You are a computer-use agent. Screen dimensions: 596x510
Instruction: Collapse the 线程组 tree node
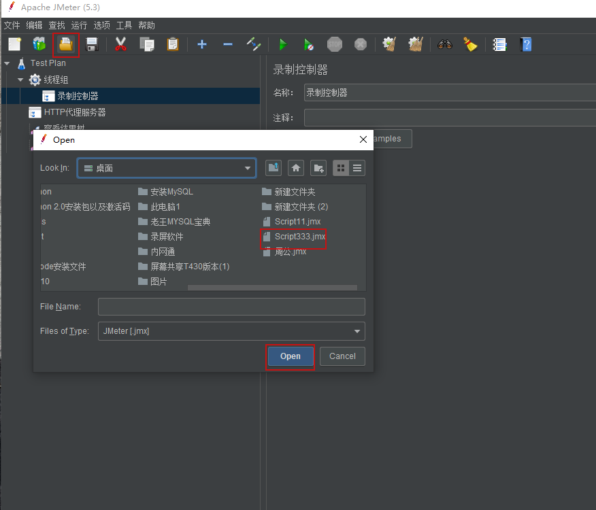coord(20,80)
